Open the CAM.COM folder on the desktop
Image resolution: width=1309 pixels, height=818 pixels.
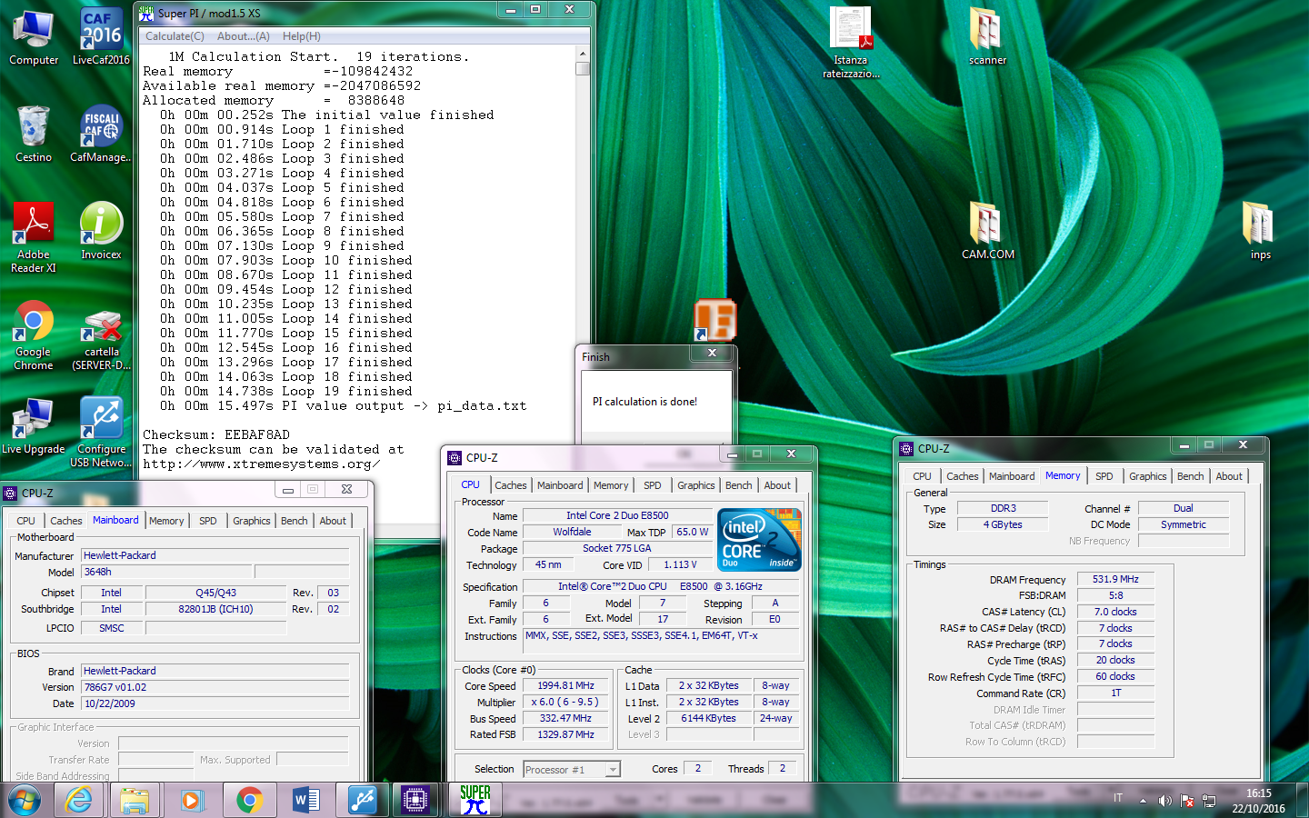tap(988, 232)
